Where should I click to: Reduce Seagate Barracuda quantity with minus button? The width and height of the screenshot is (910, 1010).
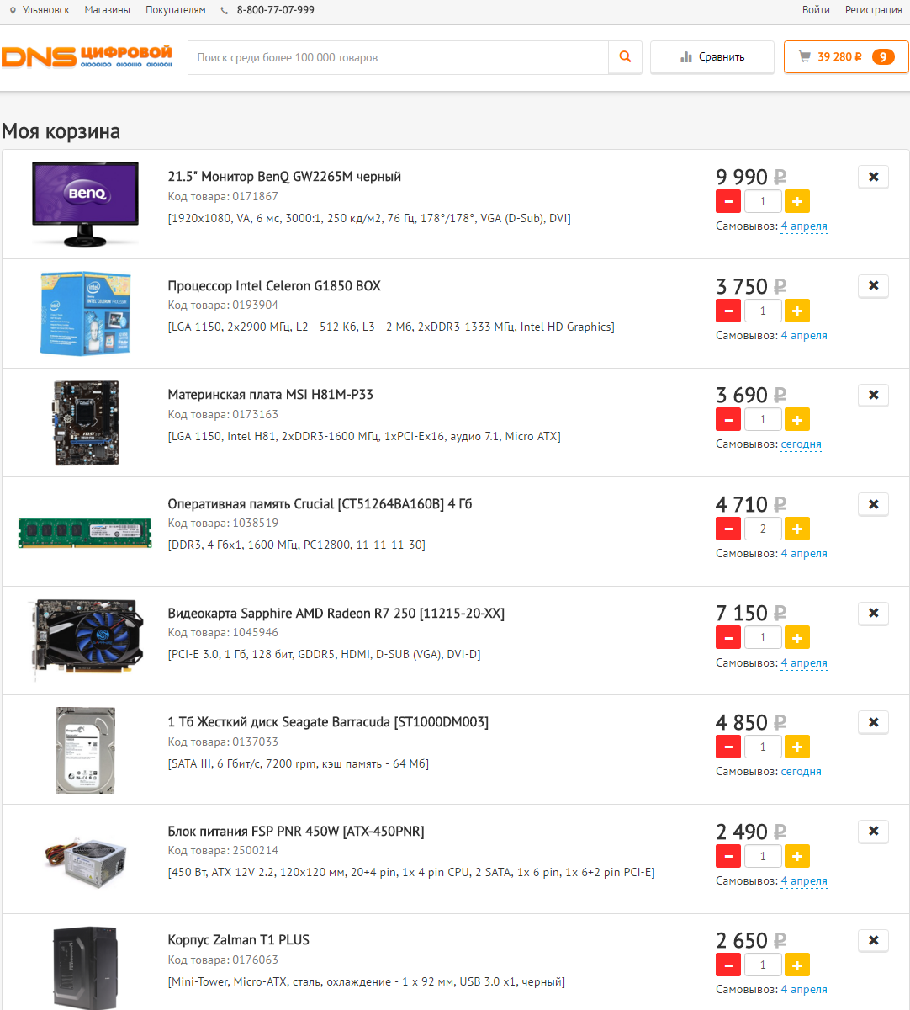728,747
